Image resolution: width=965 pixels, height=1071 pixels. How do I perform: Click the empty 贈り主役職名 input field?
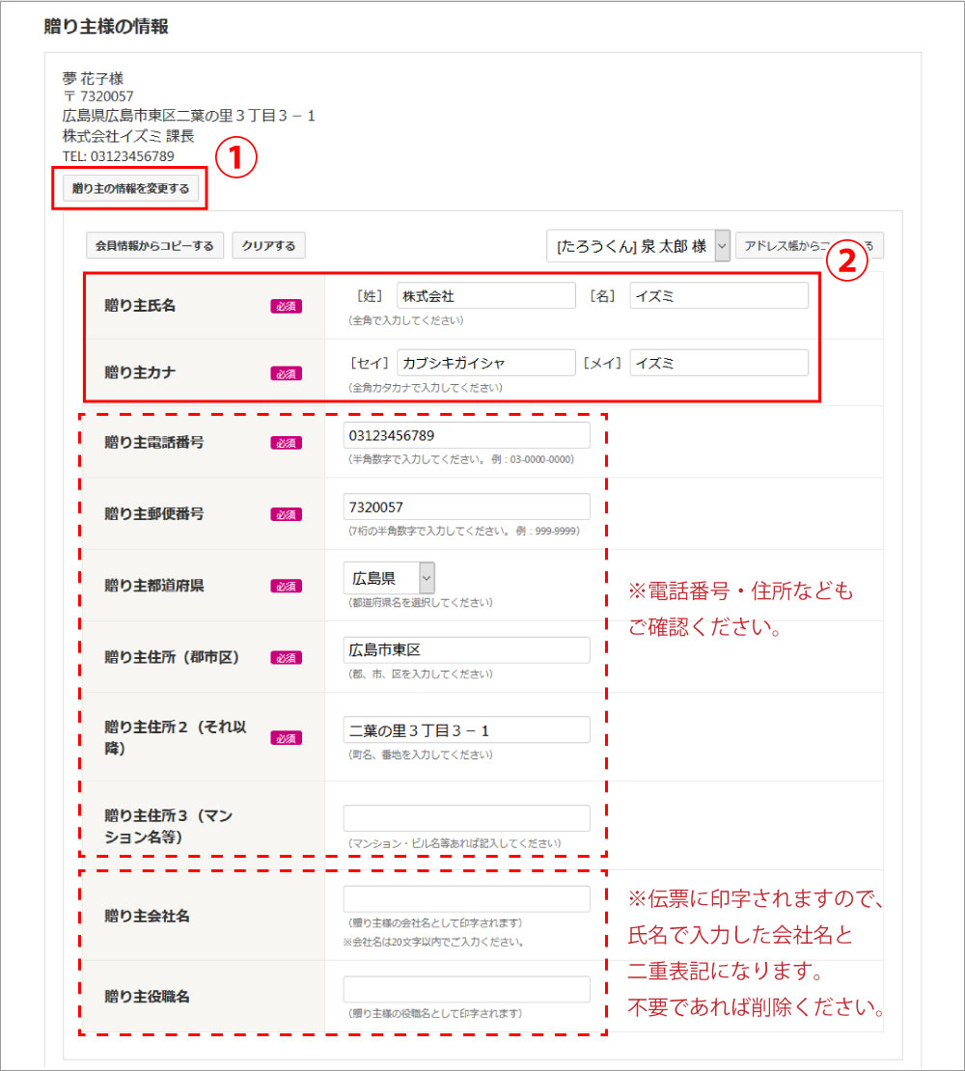[466, 989]
